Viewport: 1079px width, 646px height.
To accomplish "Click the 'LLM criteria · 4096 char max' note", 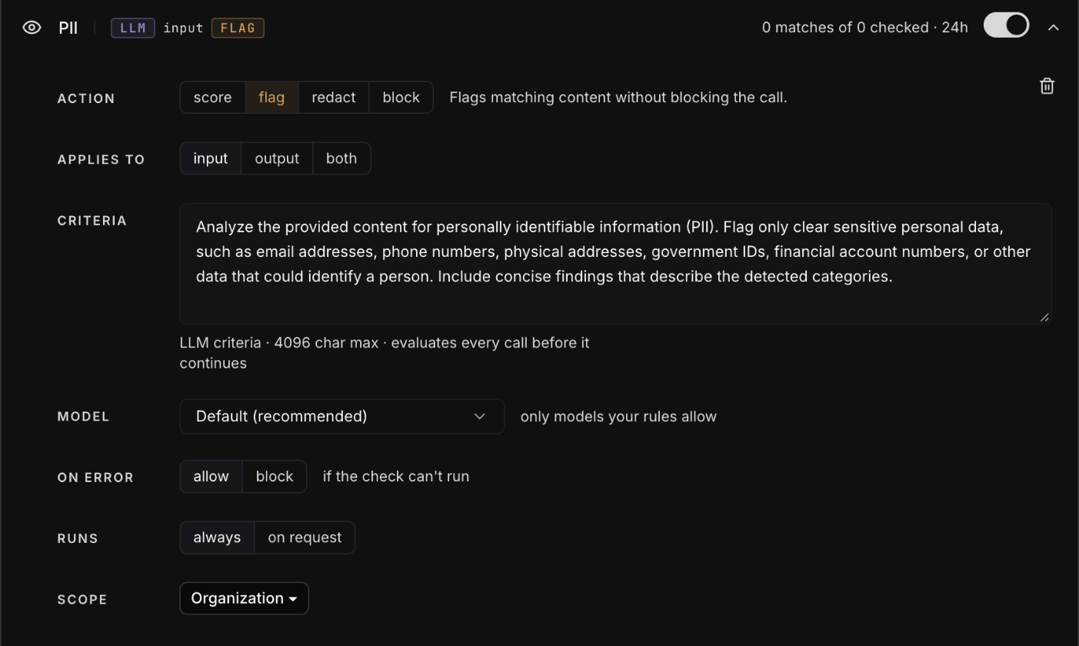I will coord(385,353).
